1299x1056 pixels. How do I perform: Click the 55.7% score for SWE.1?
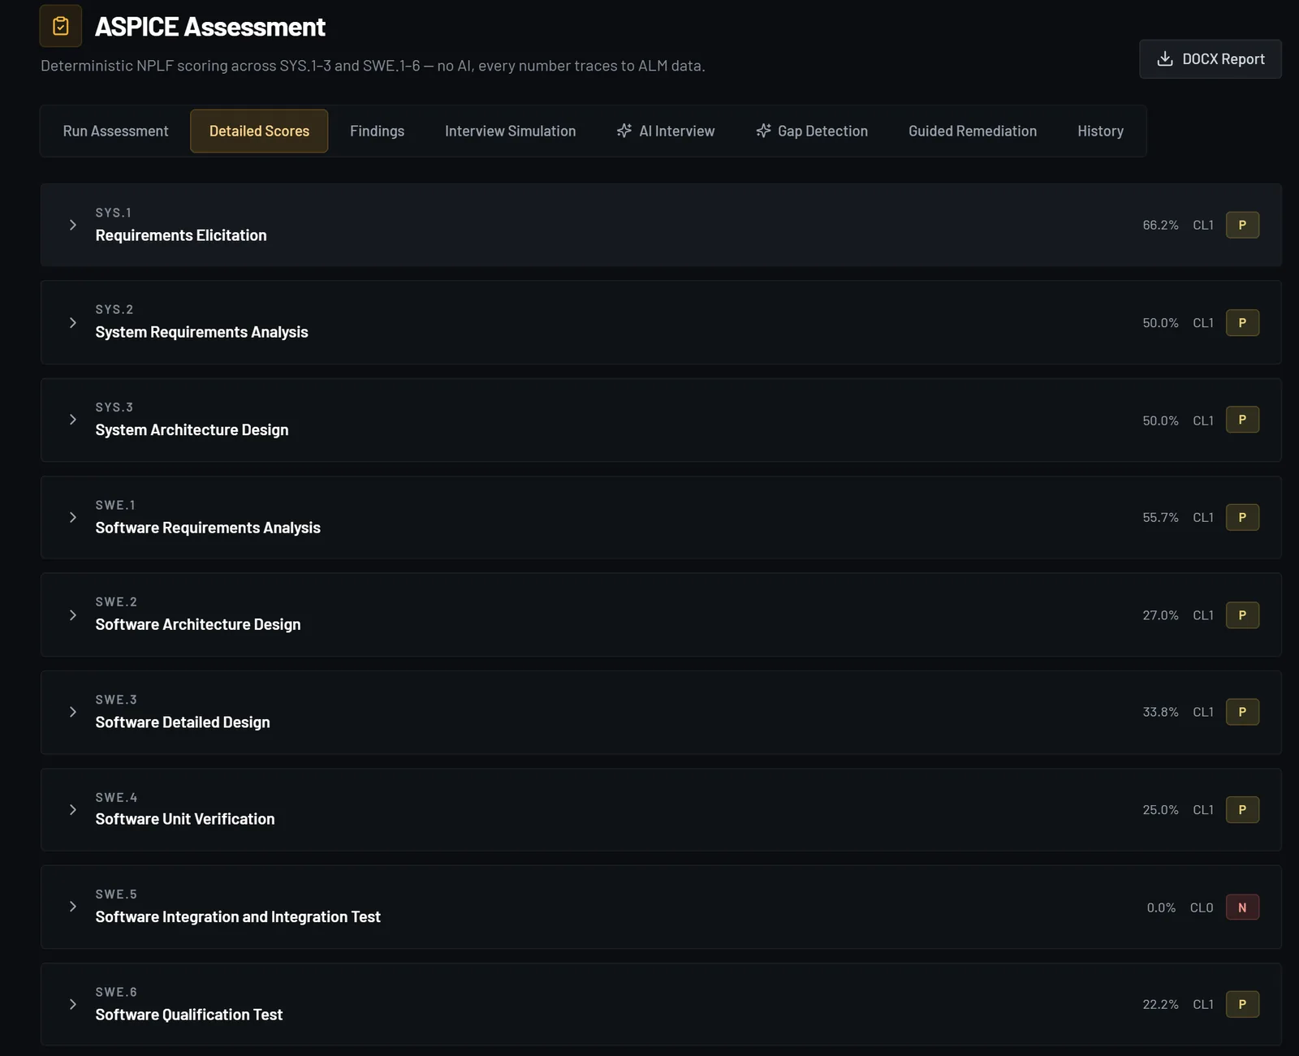[x=1160, y=517]
